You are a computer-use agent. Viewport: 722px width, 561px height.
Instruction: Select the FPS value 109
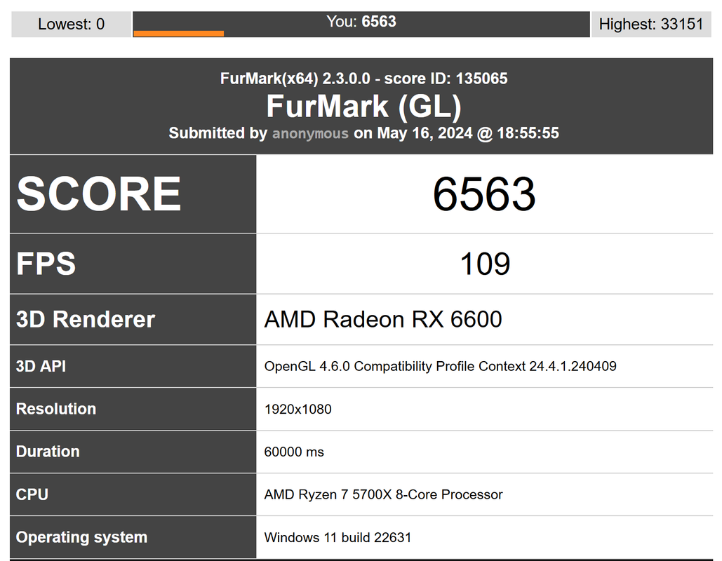coord(485,264)
